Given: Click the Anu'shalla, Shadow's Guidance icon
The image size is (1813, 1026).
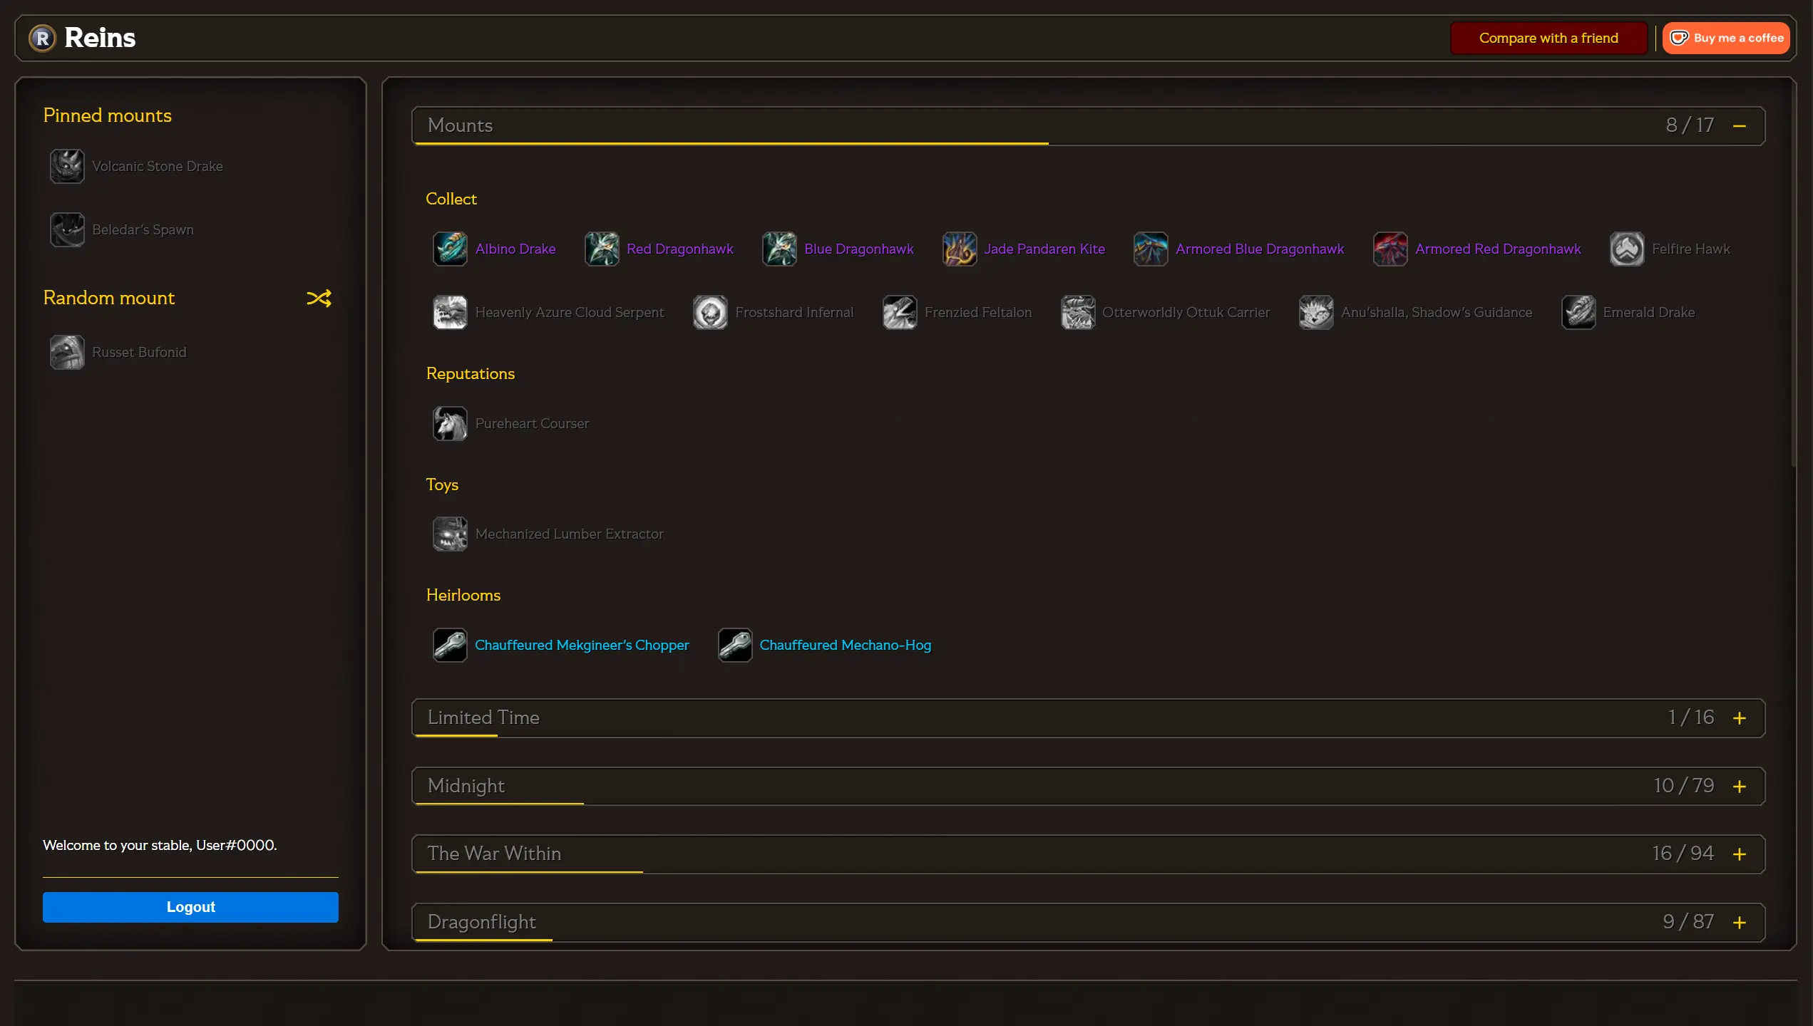Looking at the screenshot, I should coord(1316,312).
